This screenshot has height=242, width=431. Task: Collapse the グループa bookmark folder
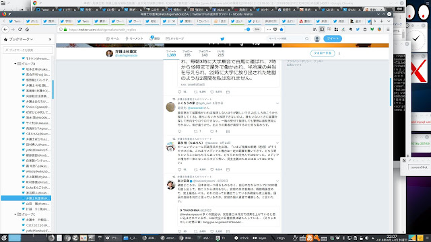(x=15, y=64)
